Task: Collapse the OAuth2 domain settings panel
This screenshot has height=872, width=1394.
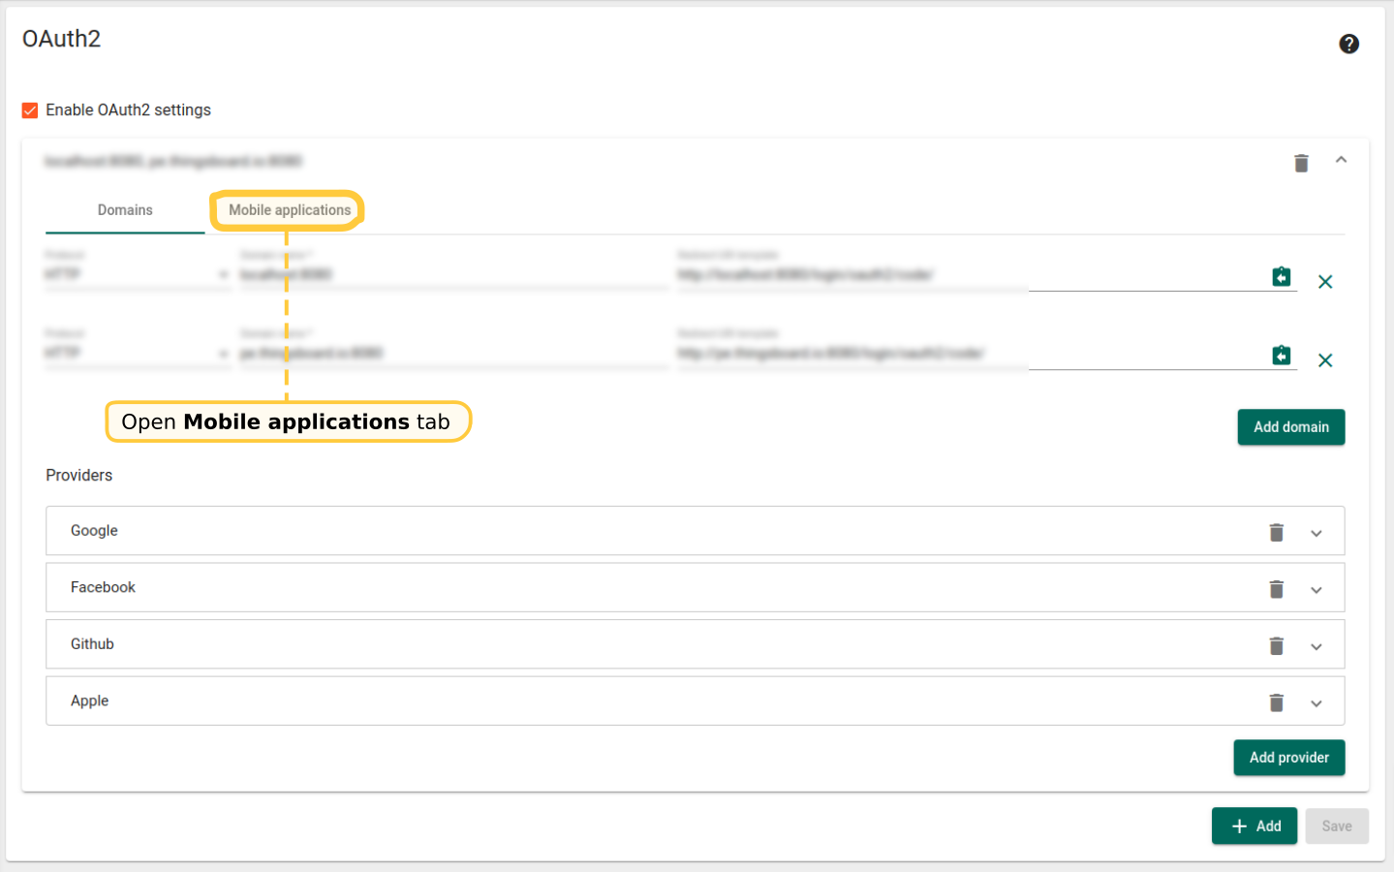Action: coord(1341,160)
